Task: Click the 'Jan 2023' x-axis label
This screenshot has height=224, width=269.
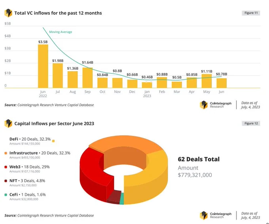Action: 147,94
